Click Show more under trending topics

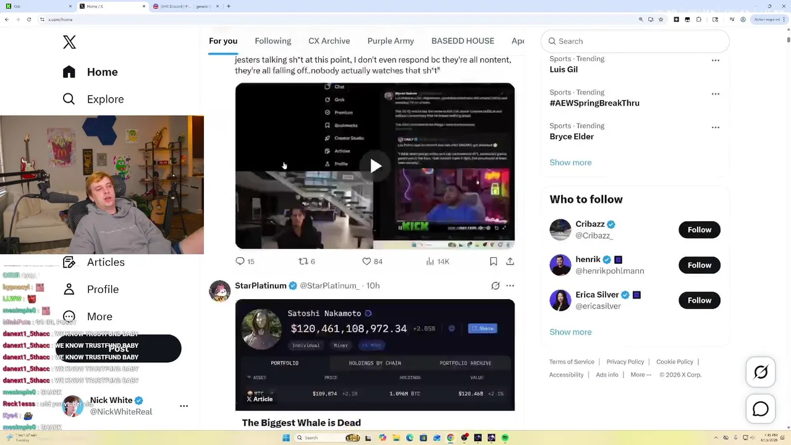[x=570, y=163]
